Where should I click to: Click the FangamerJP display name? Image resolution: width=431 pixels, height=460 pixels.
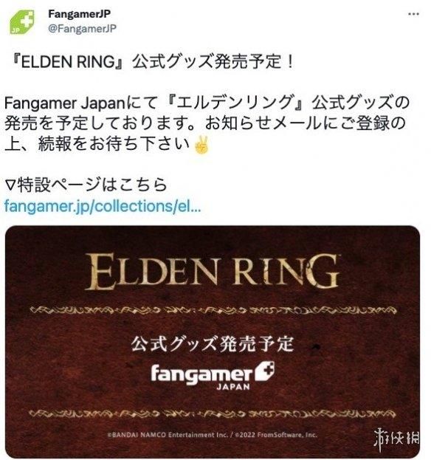pyautogui.click(x=79, y=13)
